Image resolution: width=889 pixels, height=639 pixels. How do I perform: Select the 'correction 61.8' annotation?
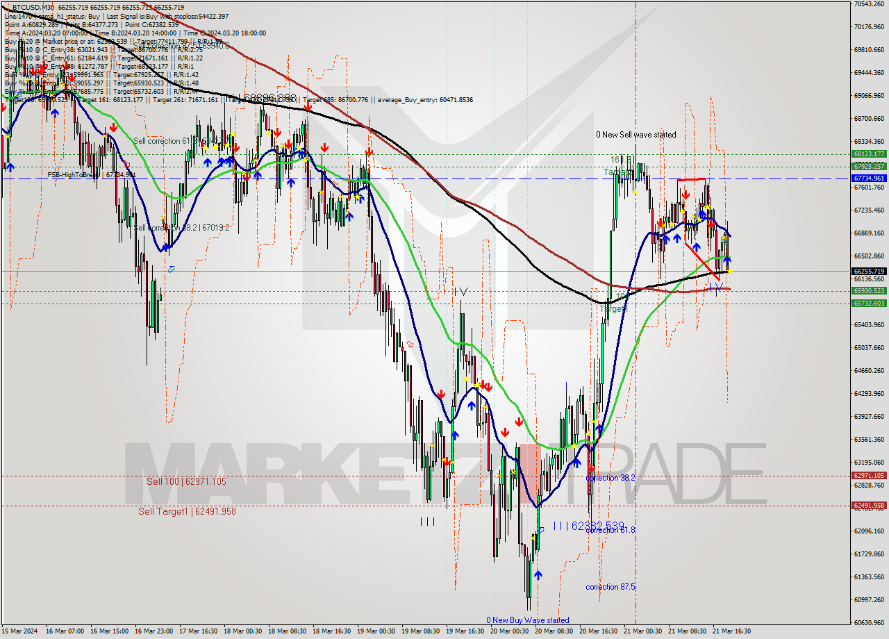coord(610,530)
